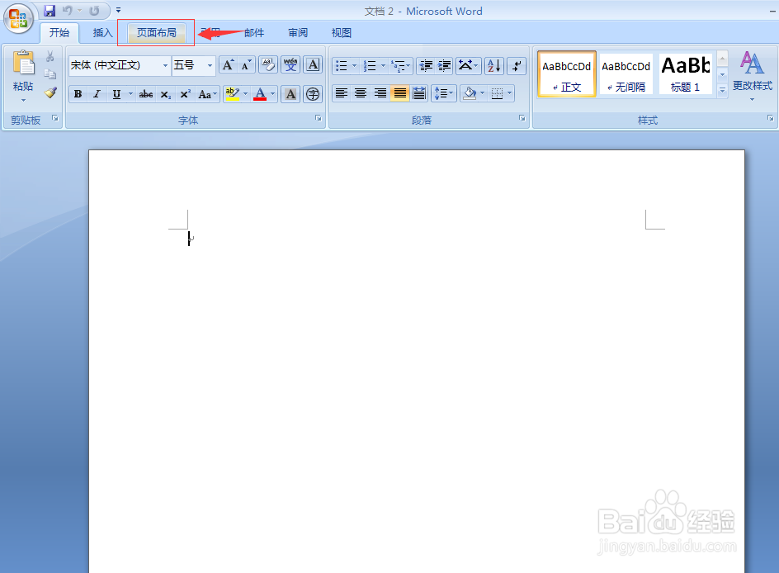Switch to the 开始 tab
Screen dimensions: 779x573
(x=59, y=33)
